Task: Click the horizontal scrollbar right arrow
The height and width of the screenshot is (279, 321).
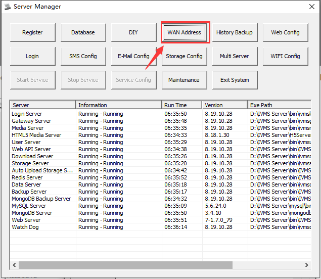Action: [307, 265]
